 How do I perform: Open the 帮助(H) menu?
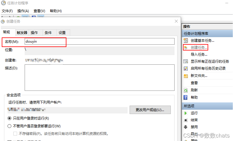tap(56, 11)
